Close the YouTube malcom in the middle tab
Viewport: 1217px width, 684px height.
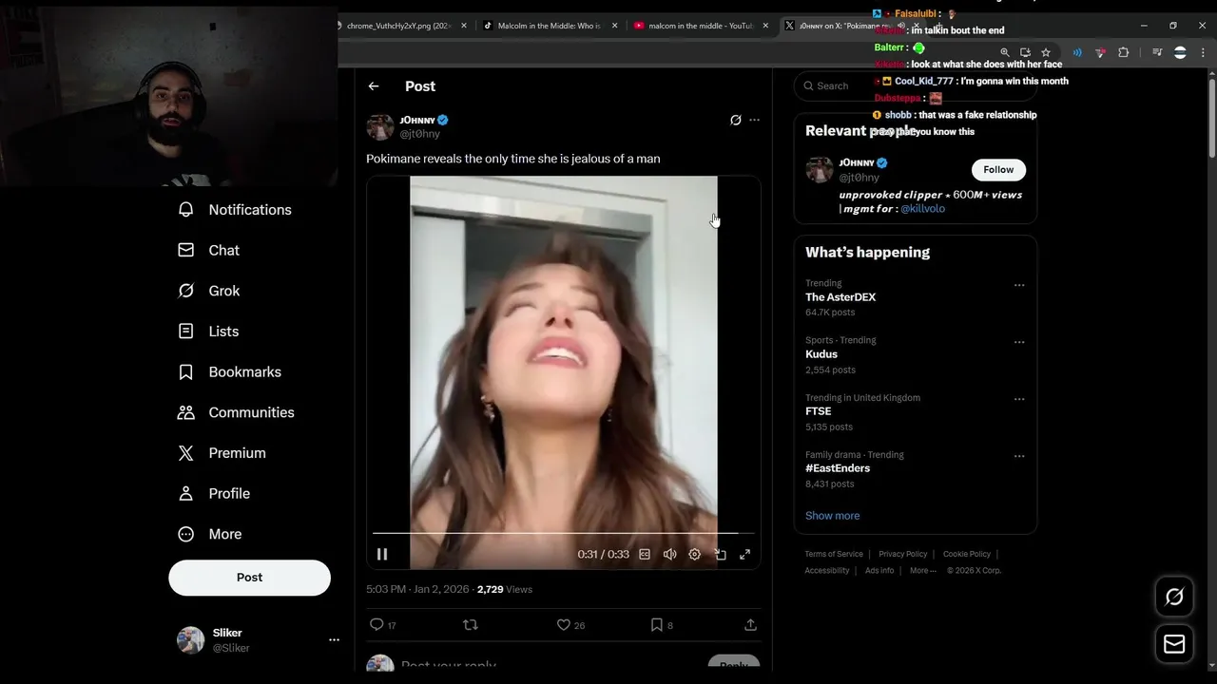click(x=765, y=26)
